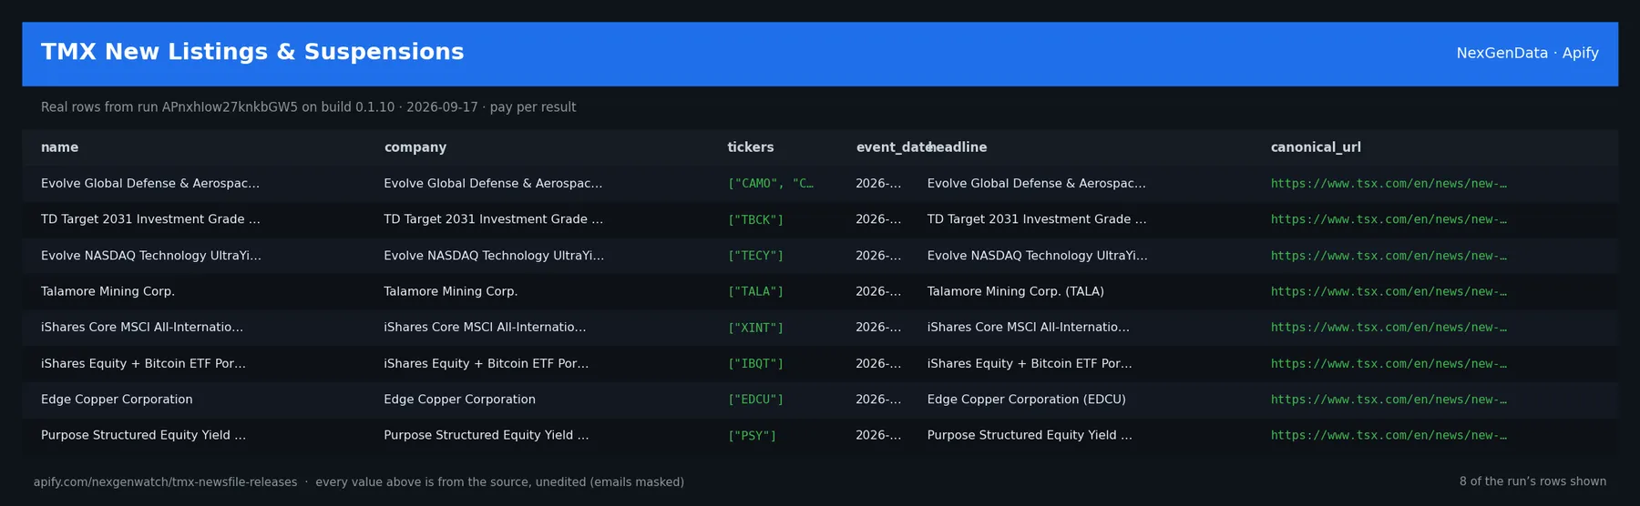Click the run info subtitle line

[308, 107]
